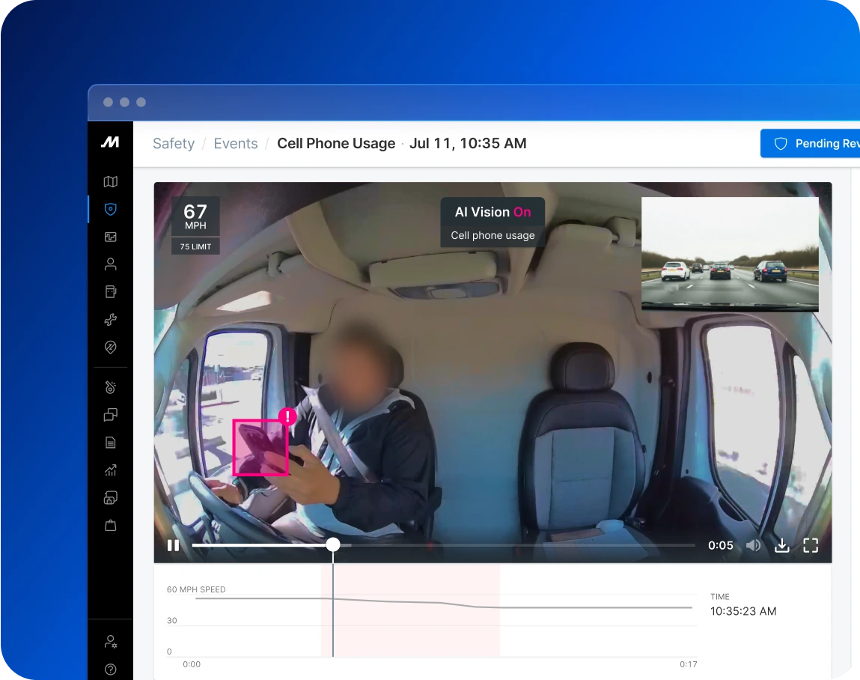Open the reports chart icon in sidebar
860x680 pixels.
[111, 470]
